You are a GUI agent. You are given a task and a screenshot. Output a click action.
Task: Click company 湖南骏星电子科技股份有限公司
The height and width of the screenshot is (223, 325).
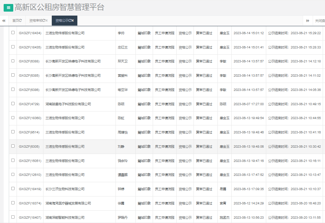[68, 104]
